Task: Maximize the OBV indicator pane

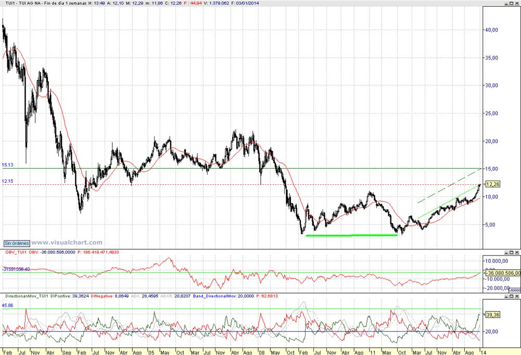Action: pos(512,252)
